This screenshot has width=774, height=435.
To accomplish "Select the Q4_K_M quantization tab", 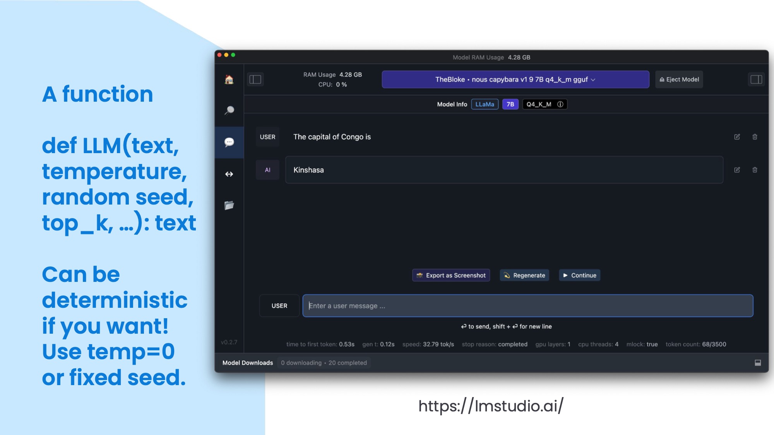I will tap(538, 104).
